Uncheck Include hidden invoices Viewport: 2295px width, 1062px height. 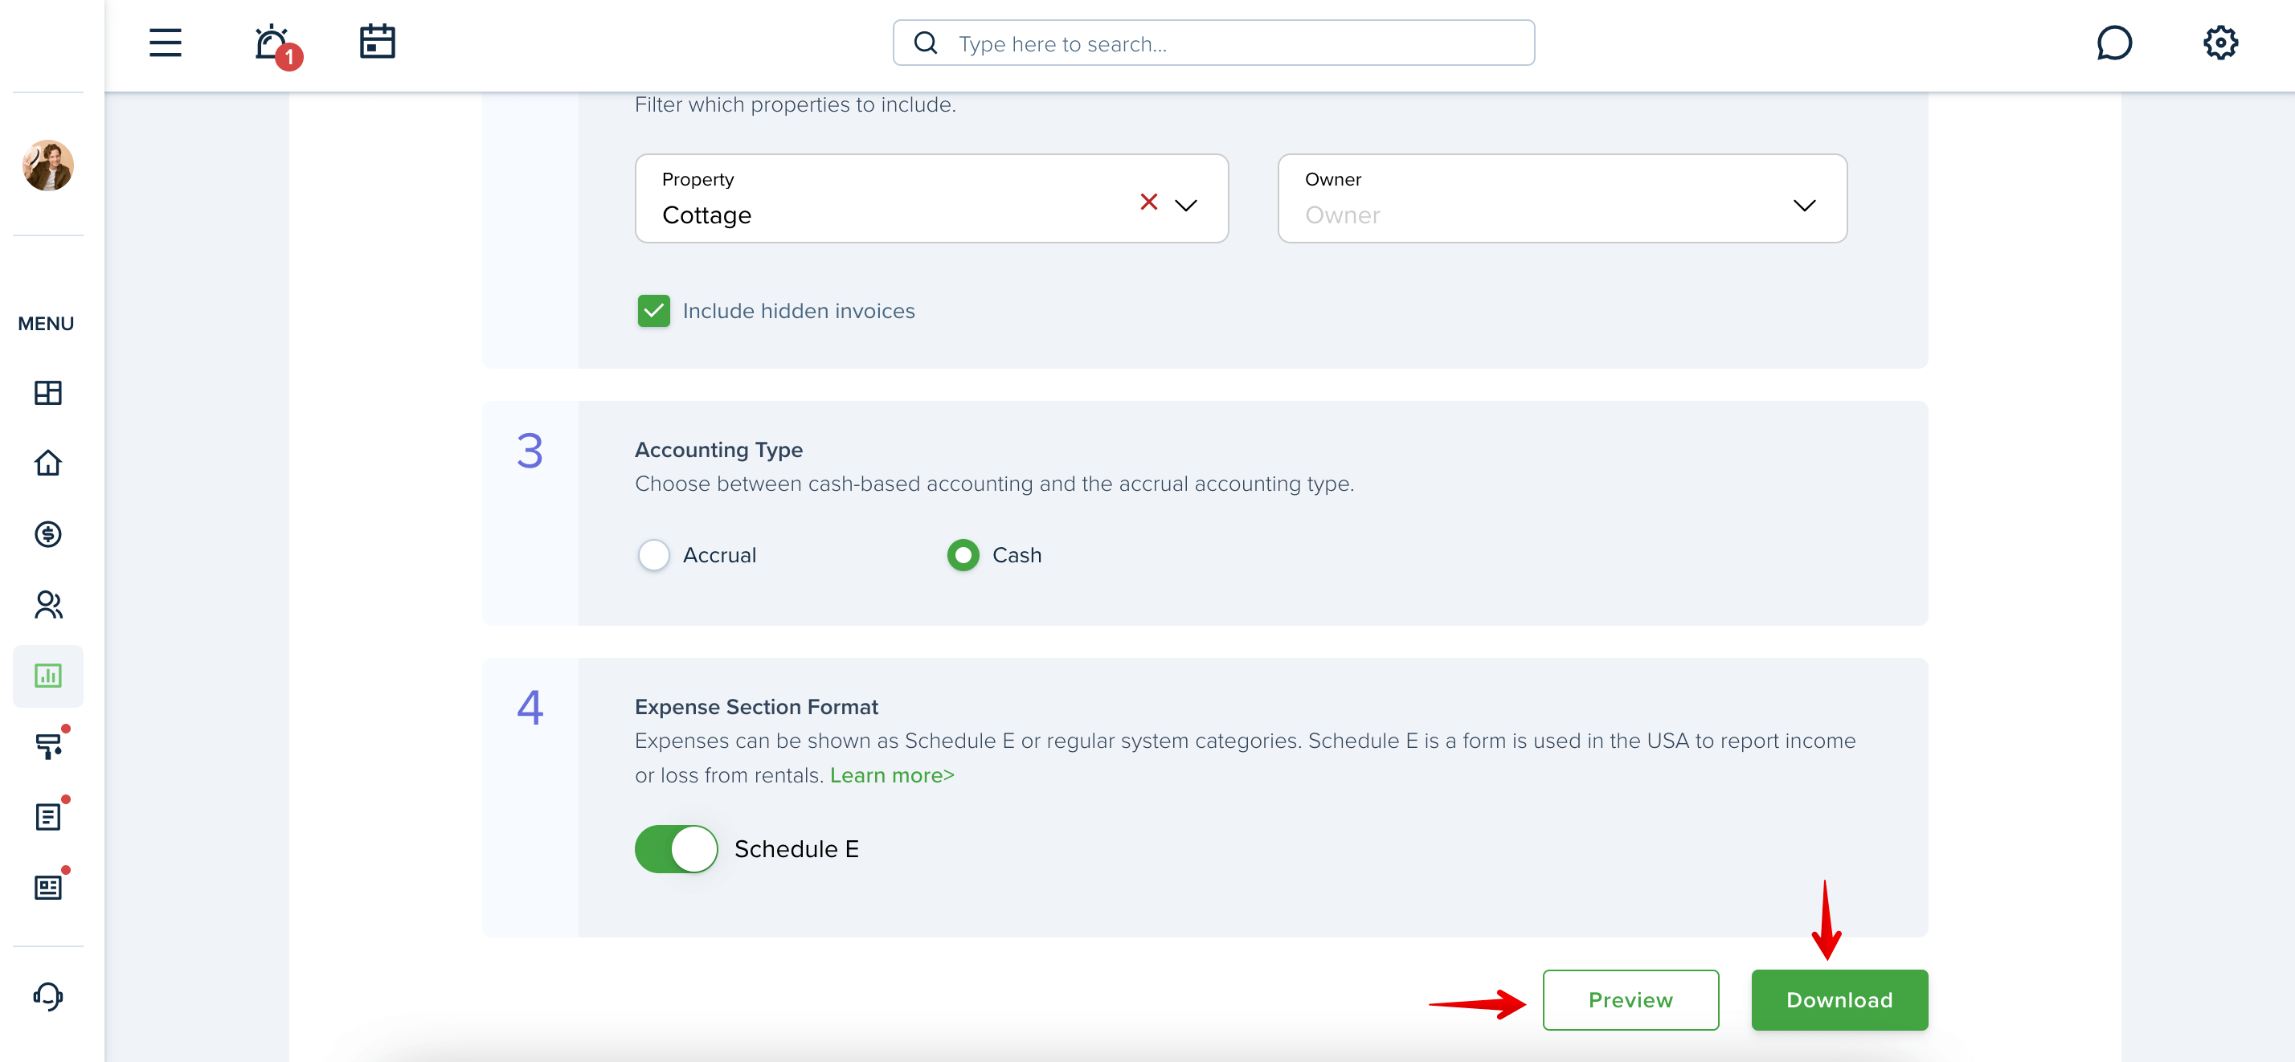(x=654, y=311)
